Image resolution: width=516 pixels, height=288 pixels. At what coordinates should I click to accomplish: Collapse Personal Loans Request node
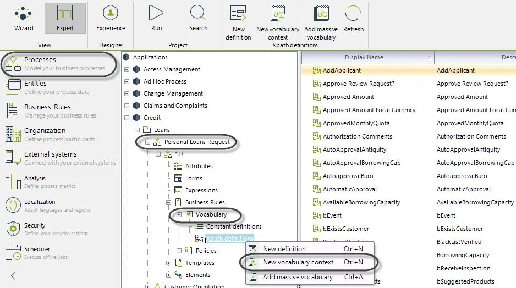[x=148, y=142]
